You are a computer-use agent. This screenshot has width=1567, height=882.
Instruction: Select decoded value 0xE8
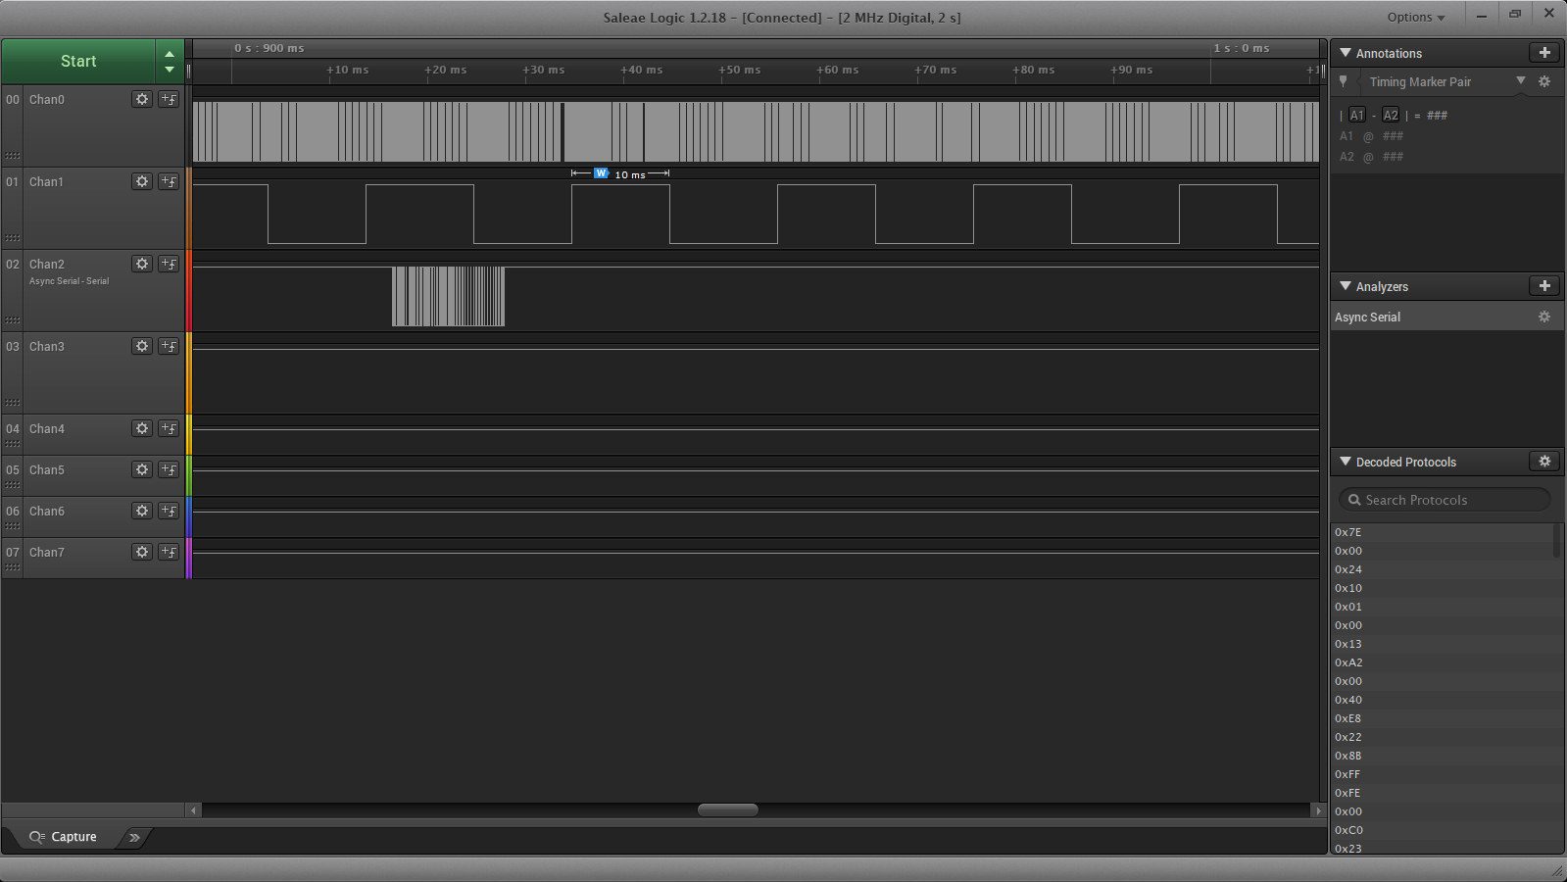[1347, 718]
